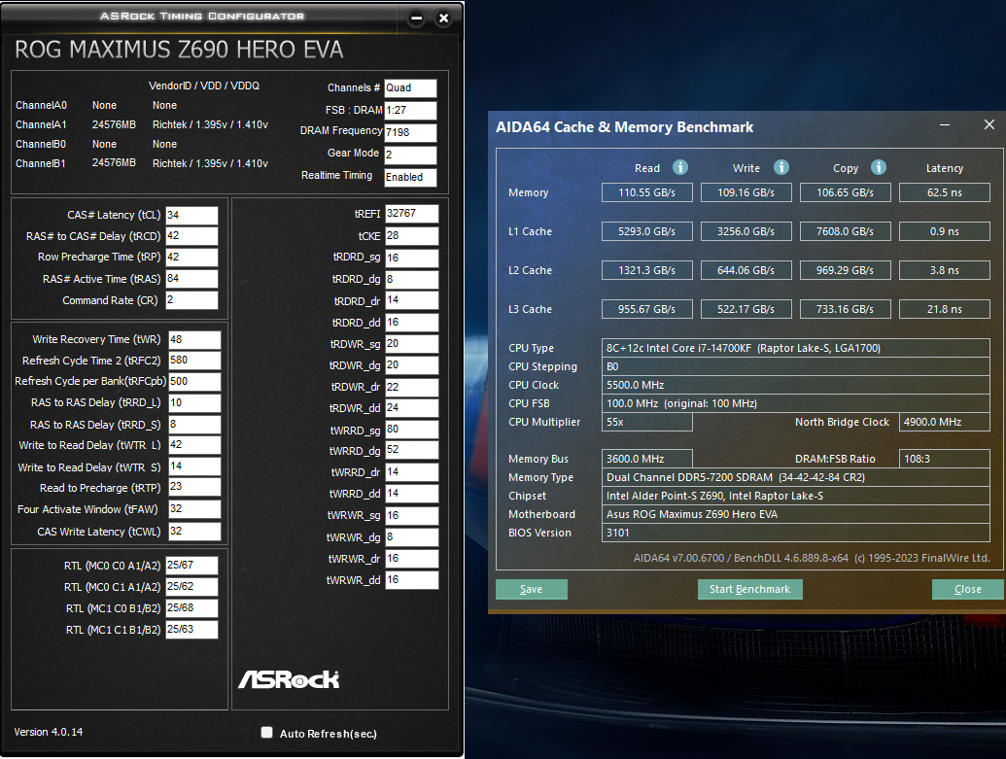
Task: Click the Memory Write 109.16 GB/s value
Action: click(746, 192)
